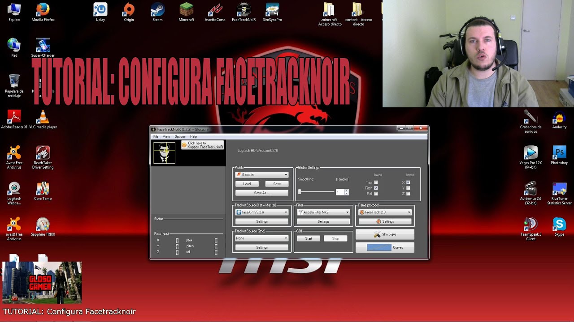The width and height of the screenshot is (574, 322).
Task: Open the content shortcut folder
Action: tap(358, 14)
